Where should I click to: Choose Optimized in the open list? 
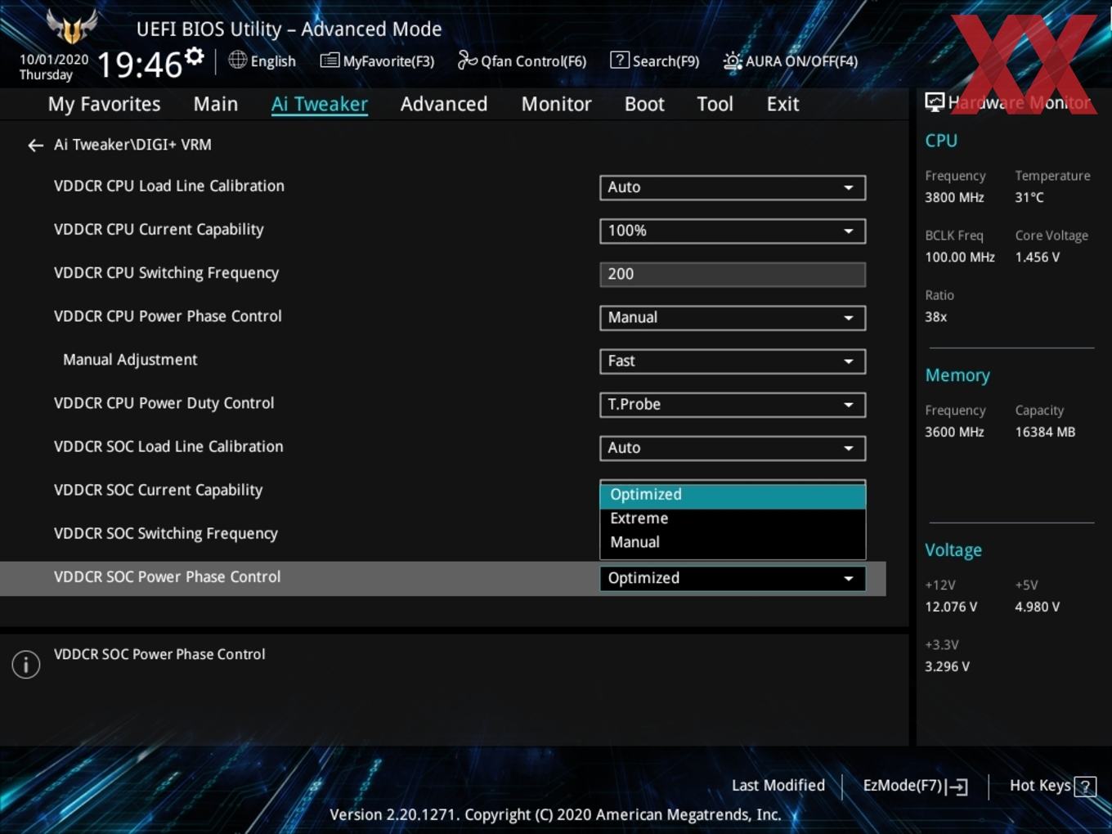click(x=733, y=495)
